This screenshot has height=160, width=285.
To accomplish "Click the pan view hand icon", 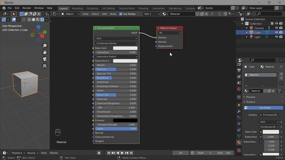I will pos(45,52).
